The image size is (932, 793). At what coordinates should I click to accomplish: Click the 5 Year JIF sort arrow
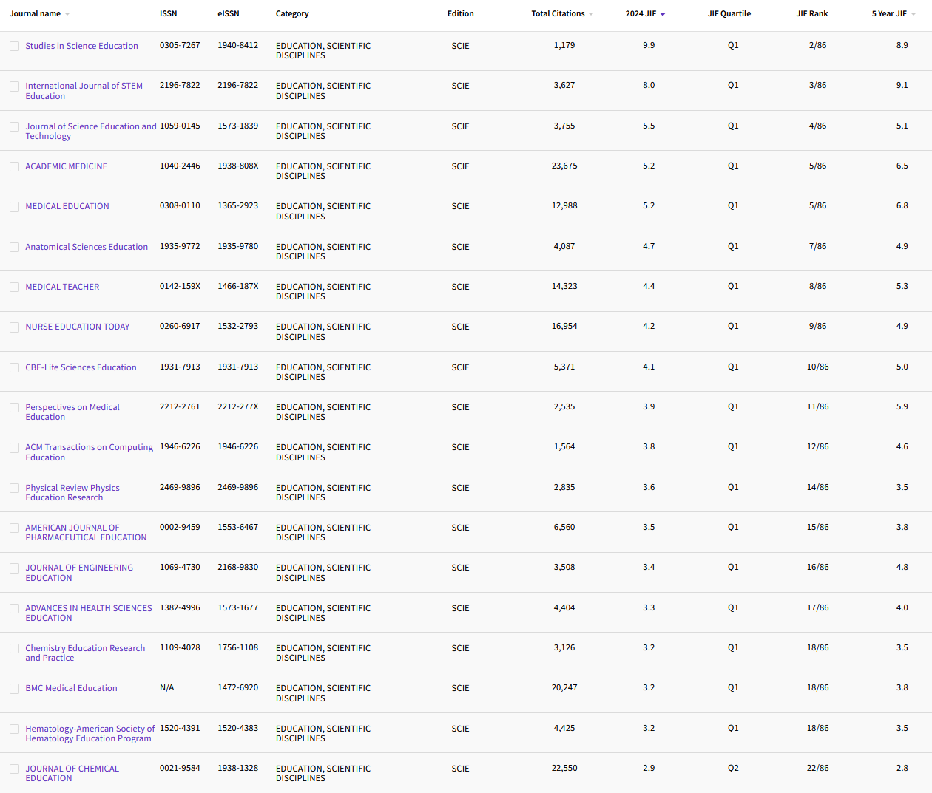click(x=915, y=13)
